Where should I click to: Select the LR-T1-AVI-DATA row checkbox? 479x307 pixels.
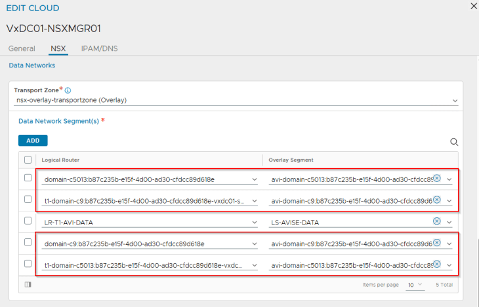[28, 222]
